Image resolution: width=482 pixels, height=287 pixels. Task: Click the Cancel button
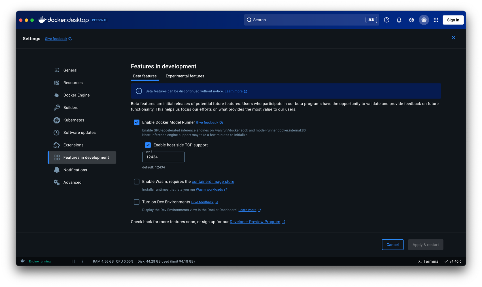point(392,245)
